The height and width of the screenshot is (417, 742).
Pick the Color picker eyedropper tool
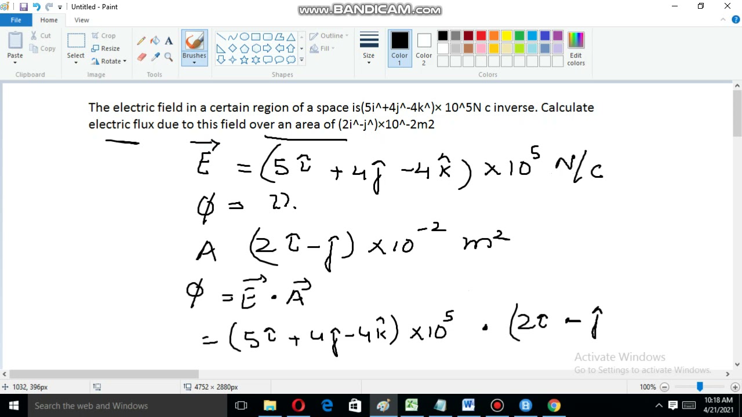(155, 57)
